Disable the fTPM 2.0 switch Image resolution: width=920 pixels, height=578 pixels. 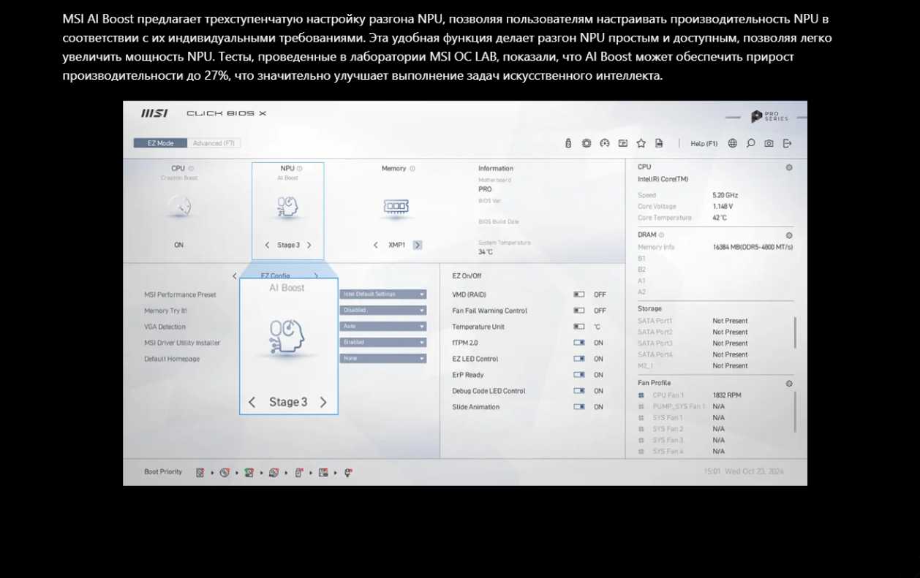[x=579, y=343]
